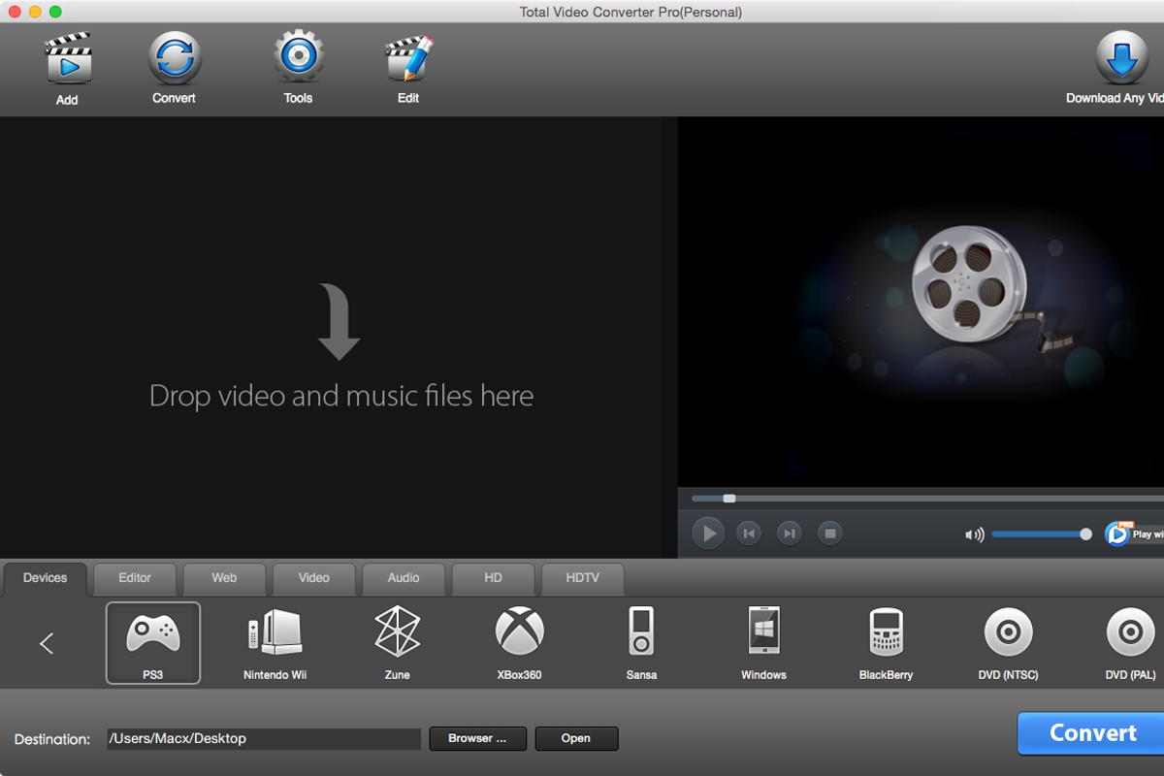Pick the Windows phone preset

(763, 643)
